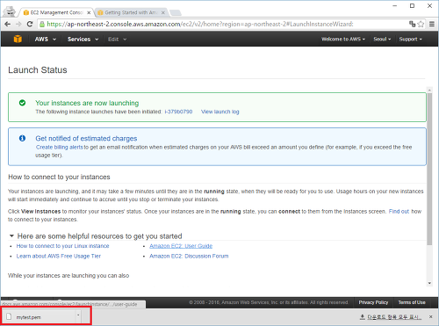Open the Terms of Use footer link

412,302
